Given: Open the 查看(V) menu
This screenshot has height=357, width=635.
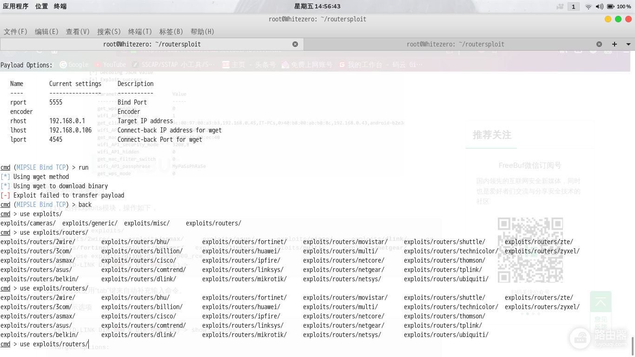Looking at the screenshot, I should point(78,32).
